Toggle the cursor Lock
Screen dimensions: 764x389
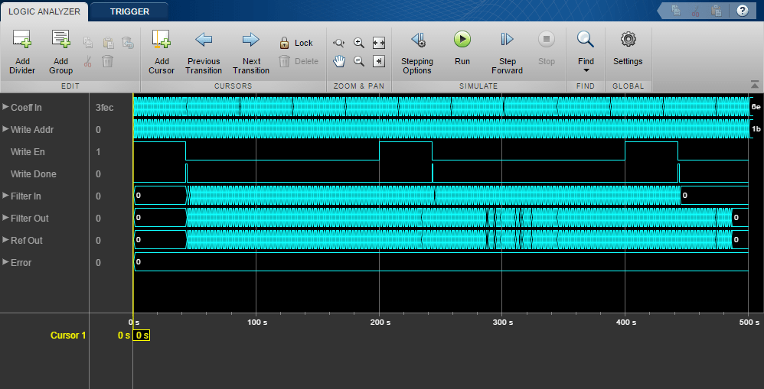pyautogui.click(x=295, y=44)
